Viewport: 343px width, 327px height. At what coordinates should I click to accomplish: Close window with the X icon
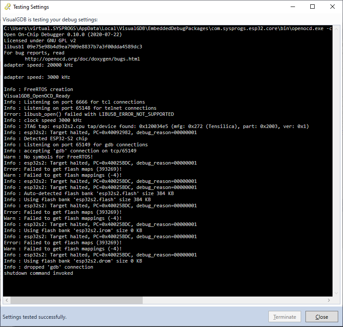pyautogui.click(x=332, y=7)
